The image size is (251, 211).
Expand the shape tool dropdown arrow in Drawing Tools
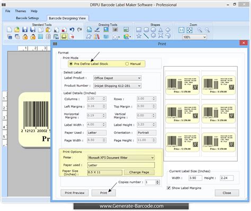pos(119,37)
